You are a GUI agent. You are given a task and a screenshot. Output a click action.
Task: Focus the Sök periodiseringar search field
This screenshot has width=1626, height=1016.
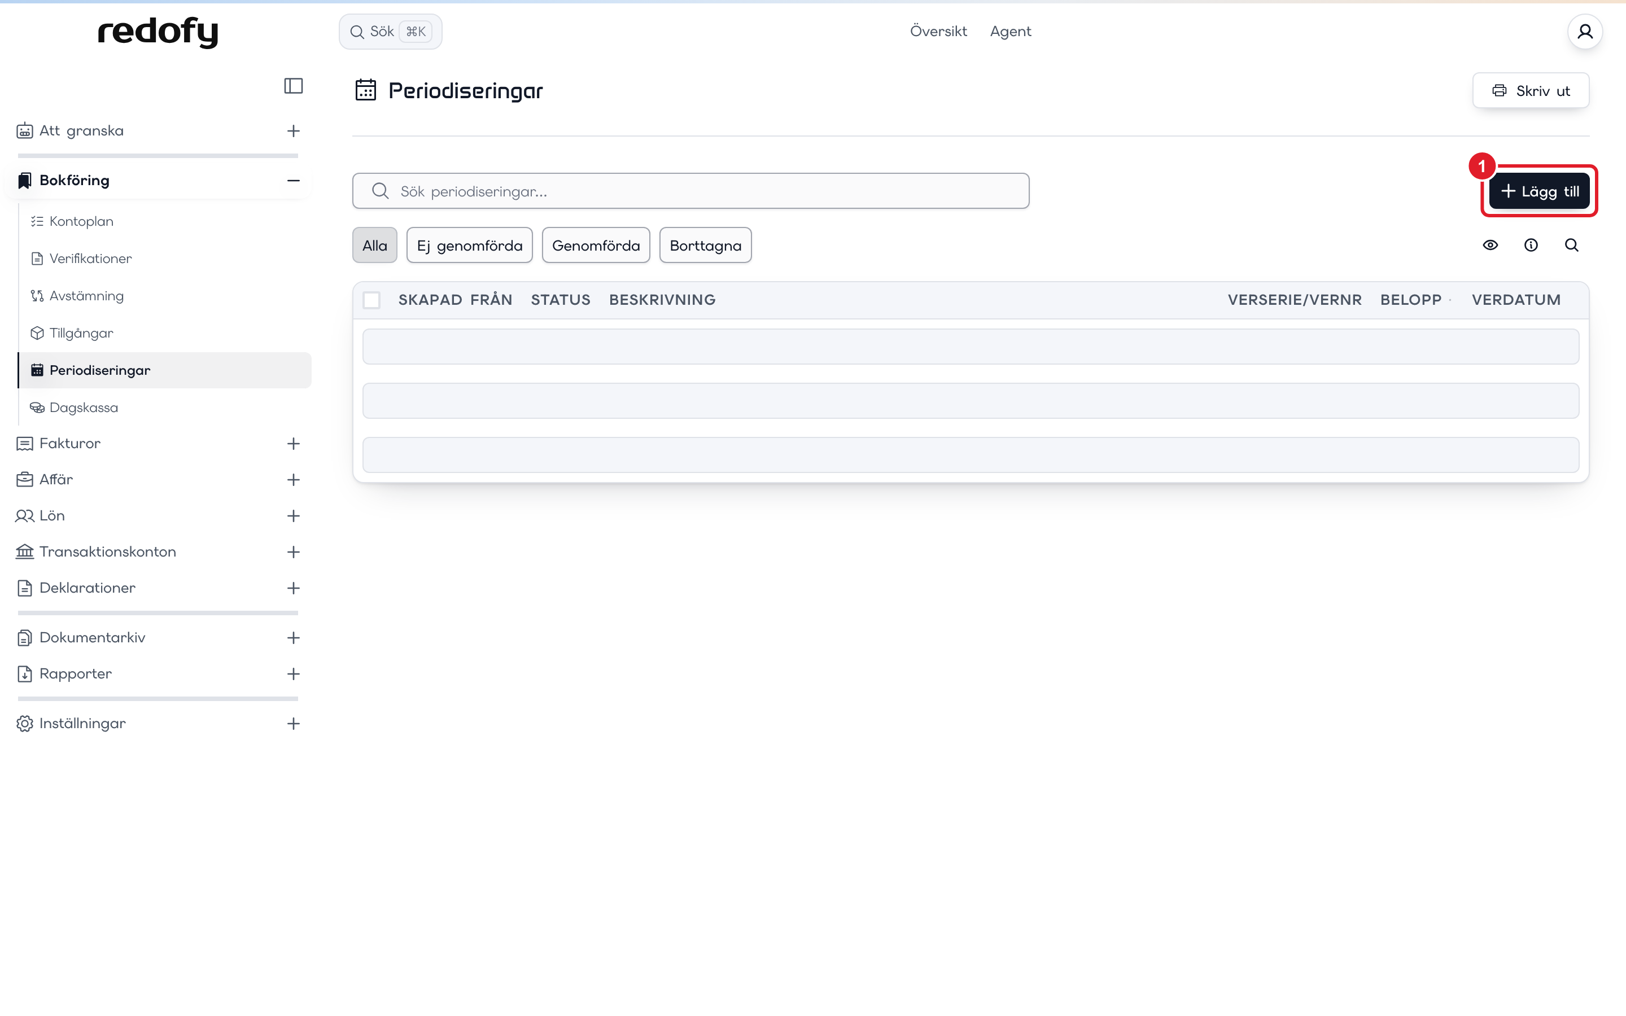point(690,191)
